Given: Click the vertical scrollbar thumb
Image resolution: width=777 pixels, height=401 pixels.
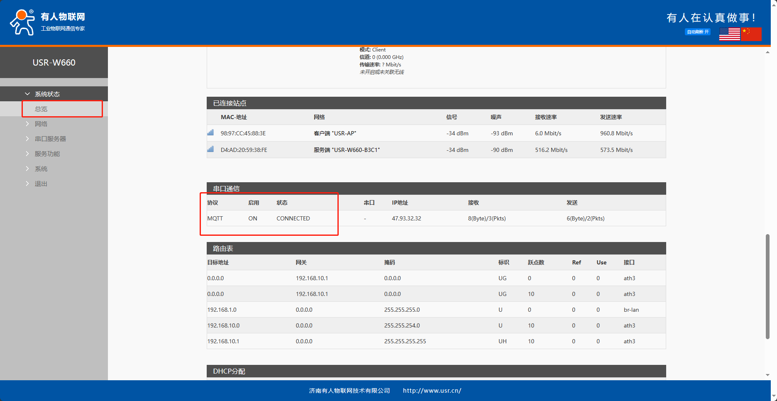Looking at the screenshot, I should click(767, 286).
